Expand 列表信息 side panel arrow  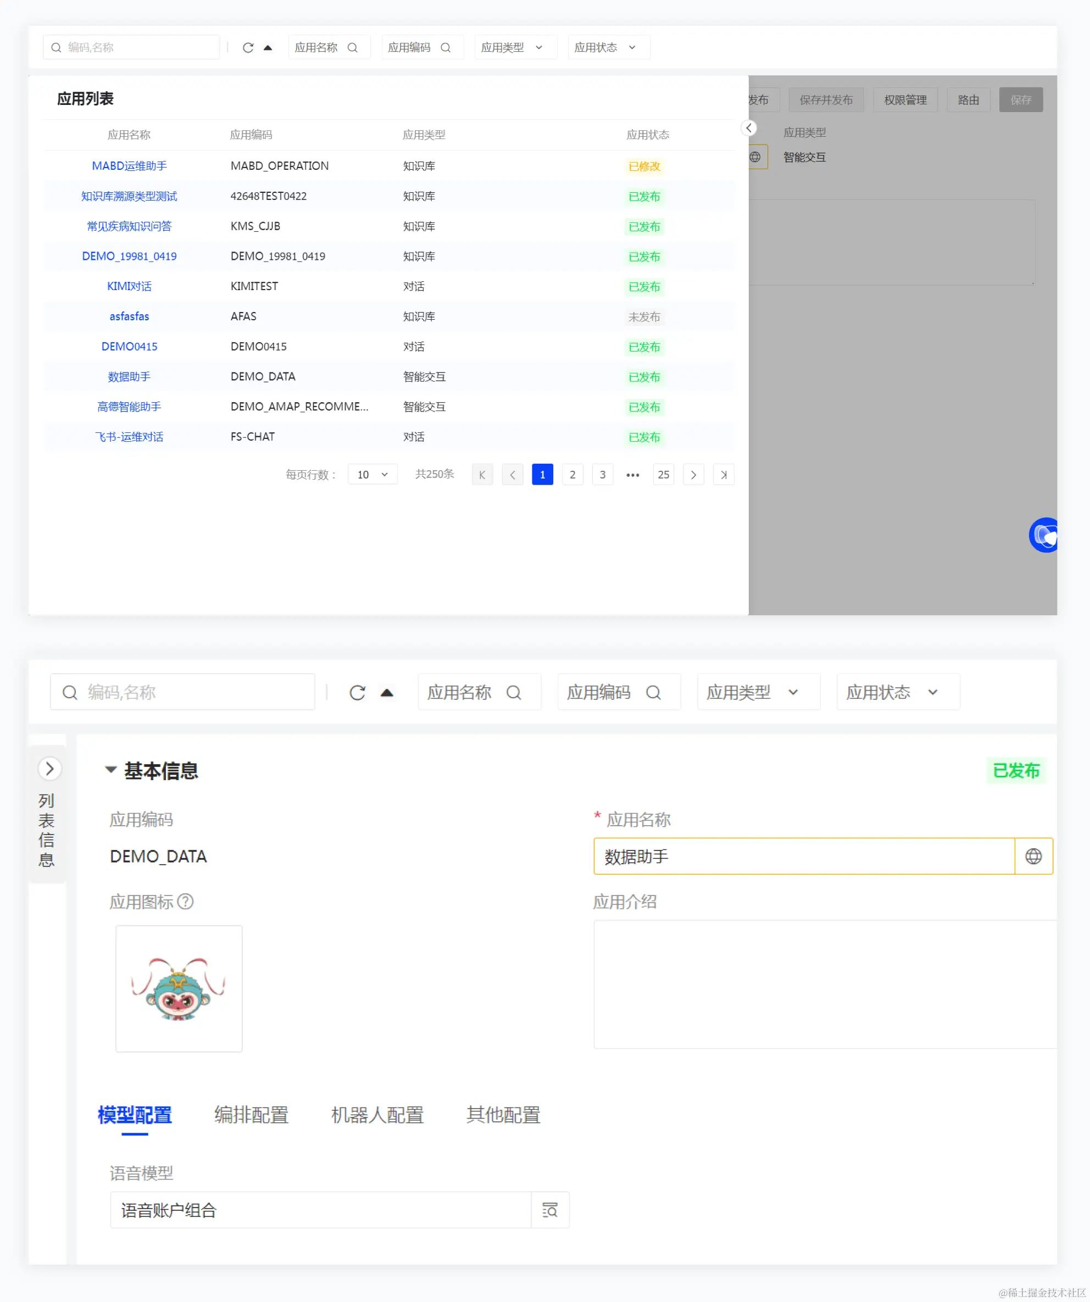(49, 769)
